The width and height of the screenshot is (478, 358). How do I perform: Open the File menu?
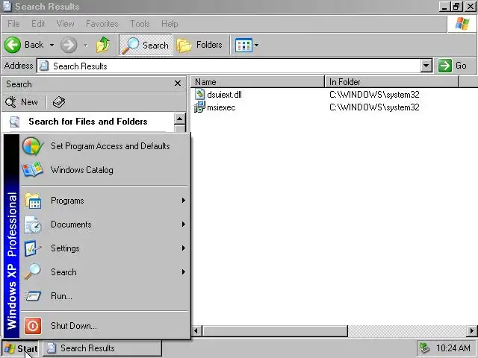click(x=13, y=24)
